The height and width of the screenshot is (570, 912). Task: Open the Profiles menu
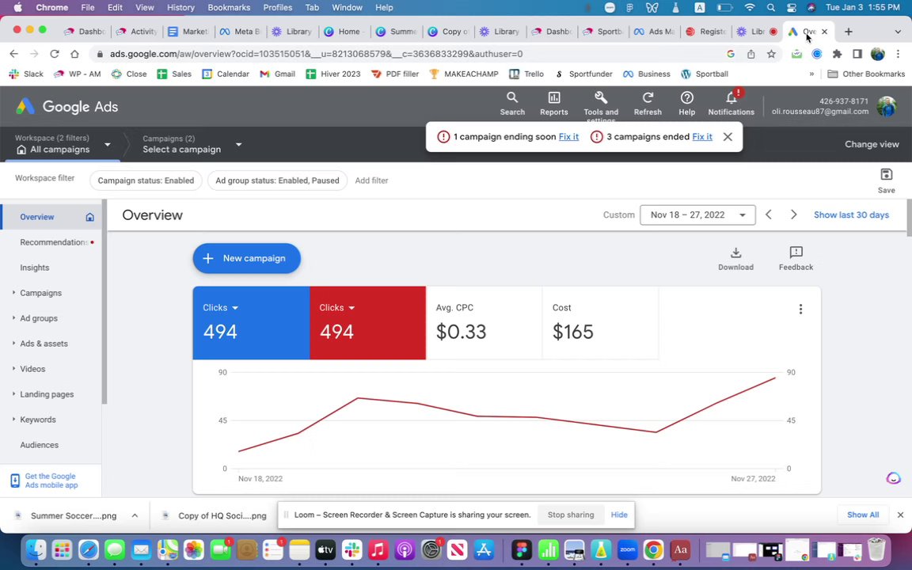point(277,8)
